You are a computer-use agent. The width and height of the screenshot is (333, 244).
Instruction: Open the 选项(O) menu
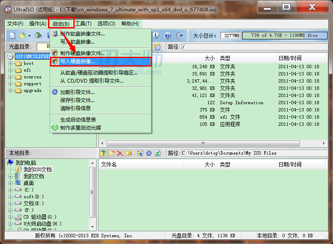(106, 24)
